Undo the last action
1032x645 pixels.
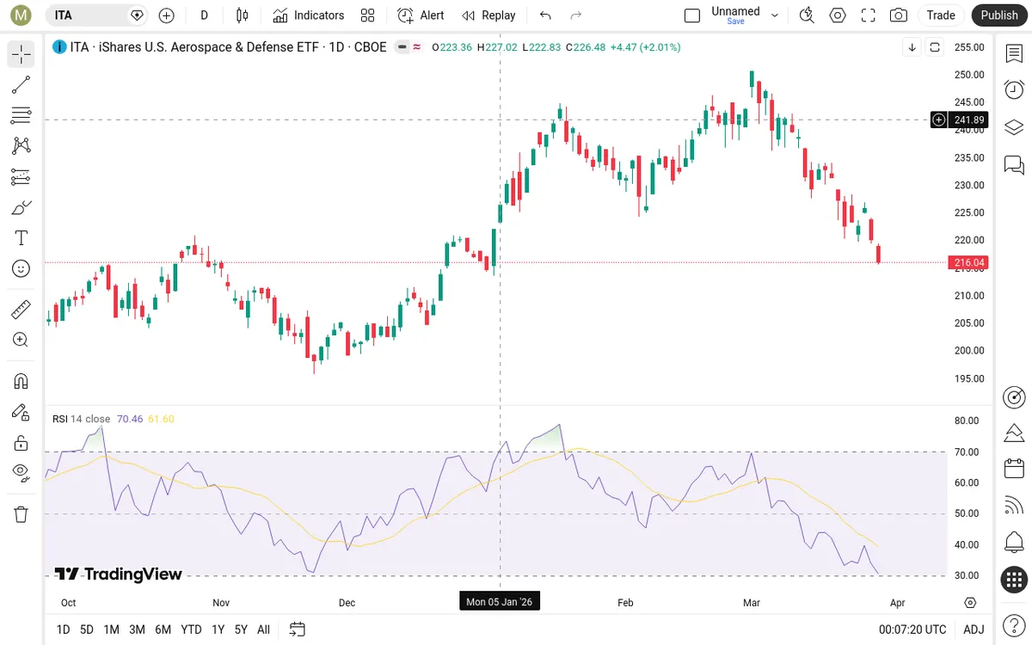[545, 15]
